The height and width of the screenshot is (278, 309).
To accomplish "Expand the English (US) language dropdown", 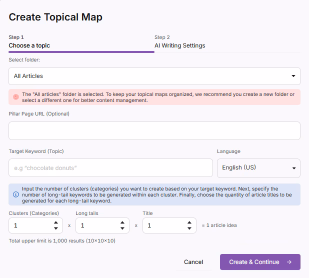I will pos(258,168).
